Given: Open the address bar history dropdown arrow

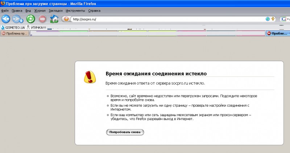Looking at the screenshot, I should tap(273, 19).
